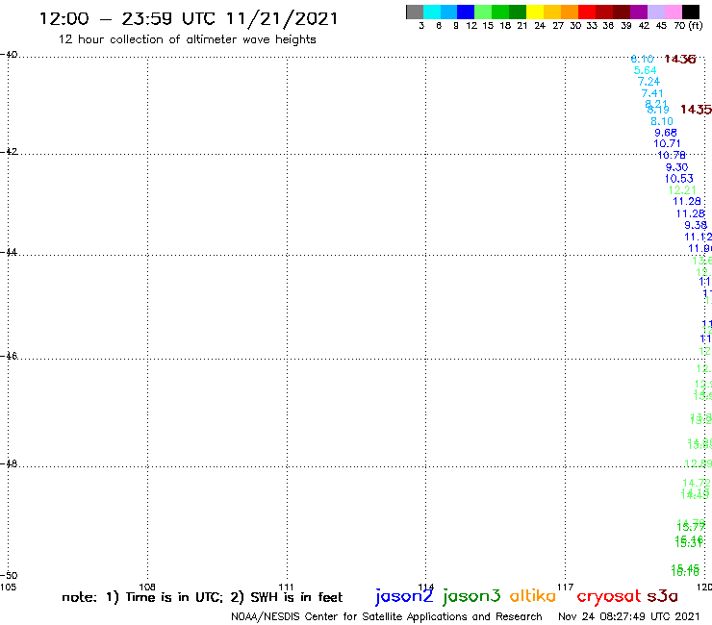Pick the bright red legend swatch
The height and width of the screenshot is (625, 712).
(587, 12)
